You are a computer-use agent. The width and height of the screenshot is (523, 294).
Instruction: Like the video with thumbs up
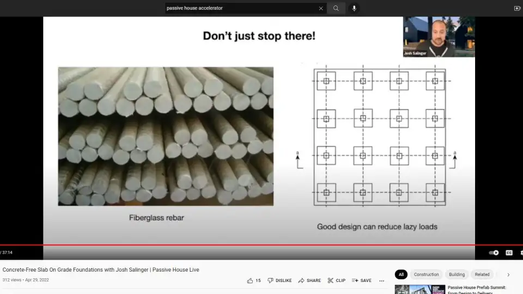point(254,280)
